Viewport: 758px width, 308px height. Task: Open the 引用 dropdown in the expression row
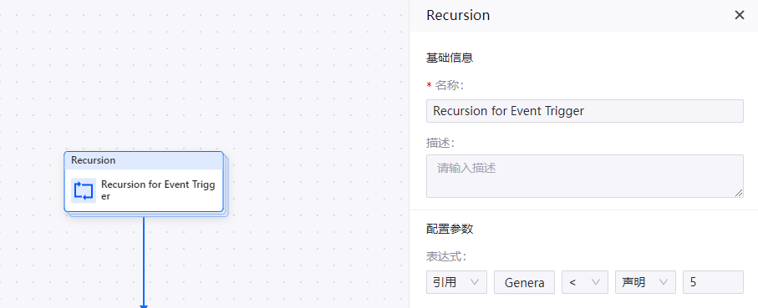(x=456, y=282)
